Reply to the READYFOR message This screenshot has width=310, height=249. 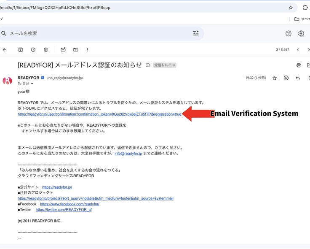tap(298, 78)
